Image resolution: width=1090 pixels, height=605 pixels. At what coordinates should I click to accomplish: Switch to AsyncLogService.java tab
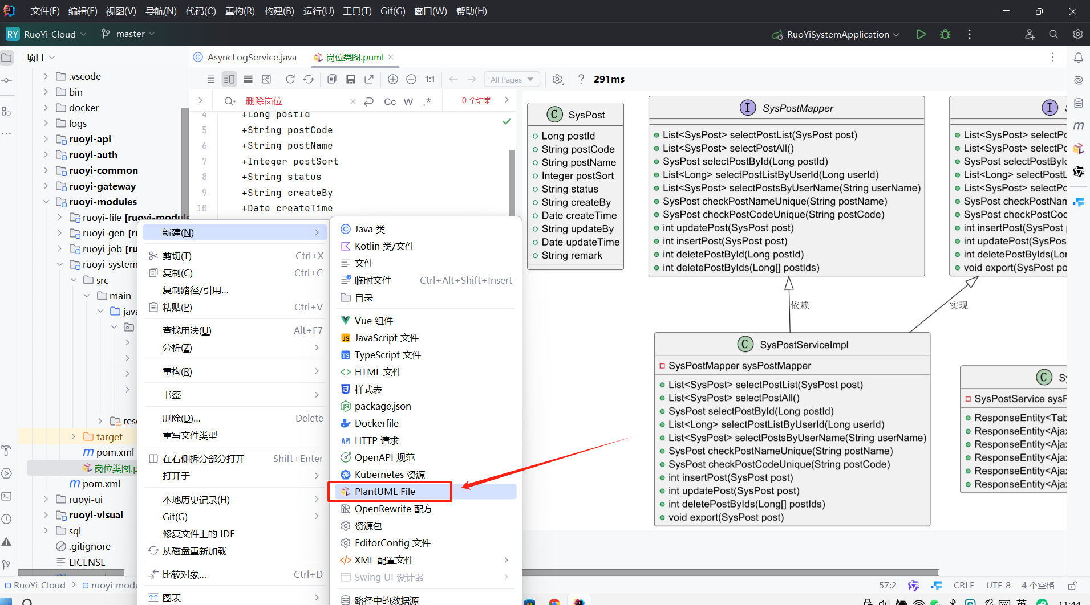click(245, 57)
